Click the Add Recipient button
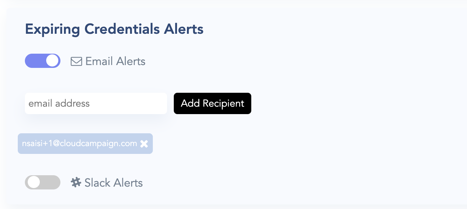The height and width of the screenshot is (209, 467). 212,103
